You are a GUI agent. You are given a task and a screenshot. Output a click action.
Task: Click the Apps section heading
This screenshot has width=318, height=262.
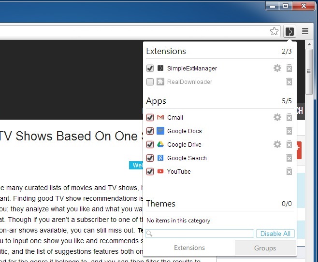click(156, 101)
